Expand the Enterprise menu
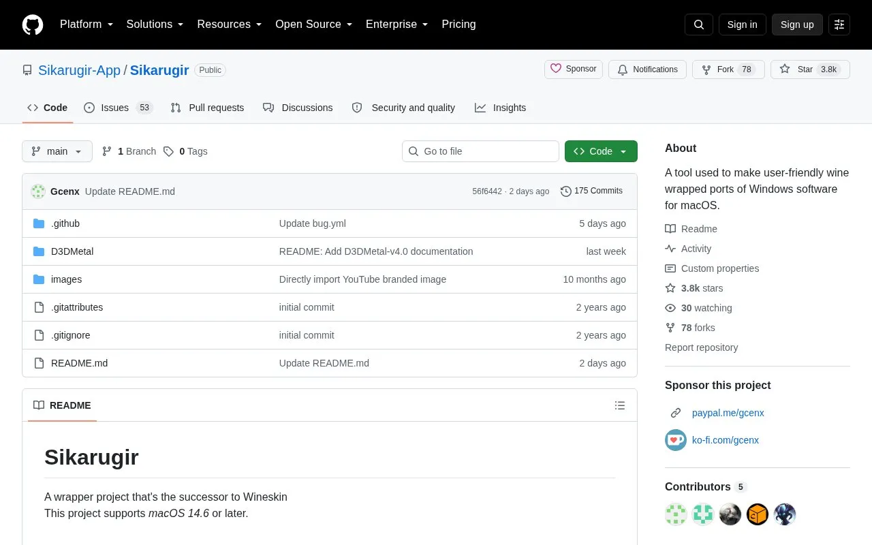The image size is (872, 545). point(397,25)
